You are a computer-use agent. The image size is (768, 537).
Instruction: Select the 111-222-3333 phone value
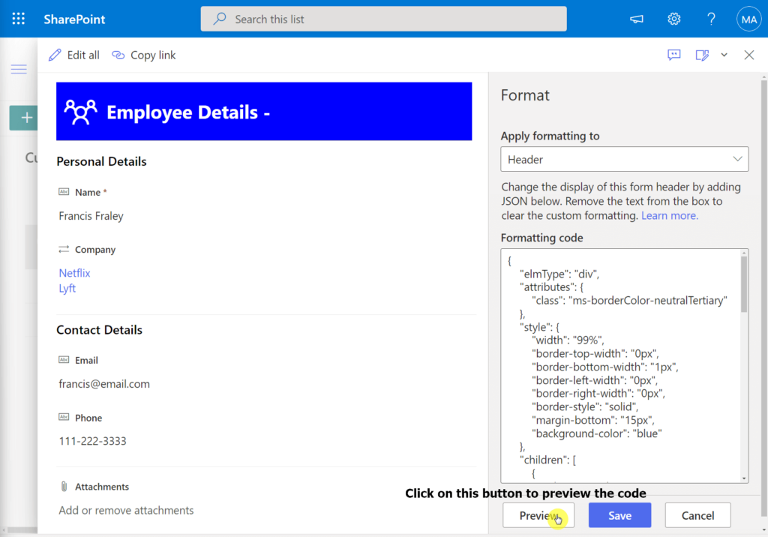[x=92, y=441]
